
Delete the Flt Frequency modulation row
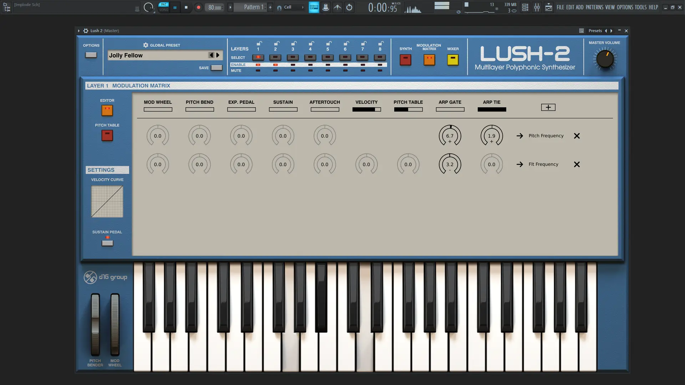(x=577, y=164)
